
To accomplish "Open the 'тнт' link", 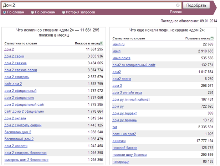I will (115, 127).
